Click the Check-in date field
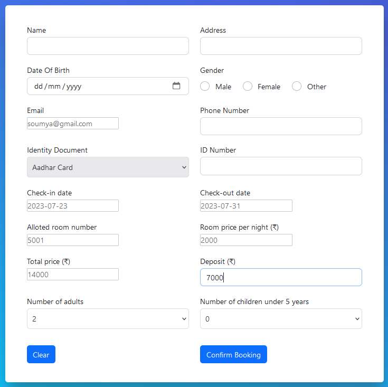 pyautogui.click(x=73, y=206)
